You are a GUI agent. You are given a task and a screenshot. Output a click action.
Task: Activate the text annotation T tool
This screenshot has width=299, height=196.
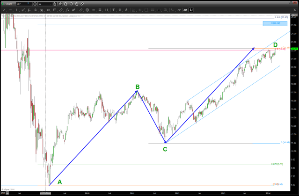pos(114,10)
